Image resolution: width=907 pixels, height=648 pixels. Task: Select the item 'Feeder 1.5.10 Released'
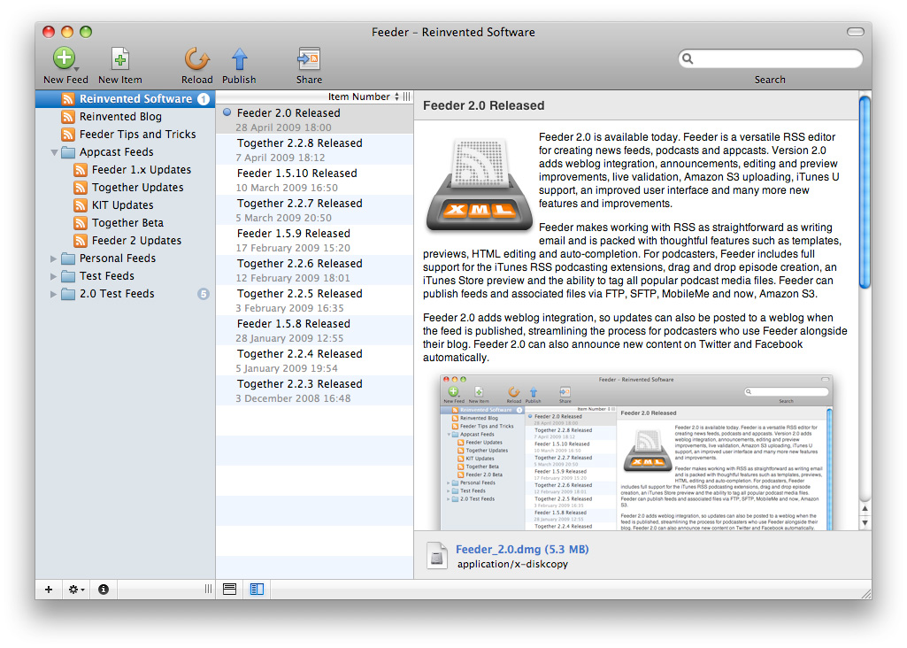click(315, 180)
